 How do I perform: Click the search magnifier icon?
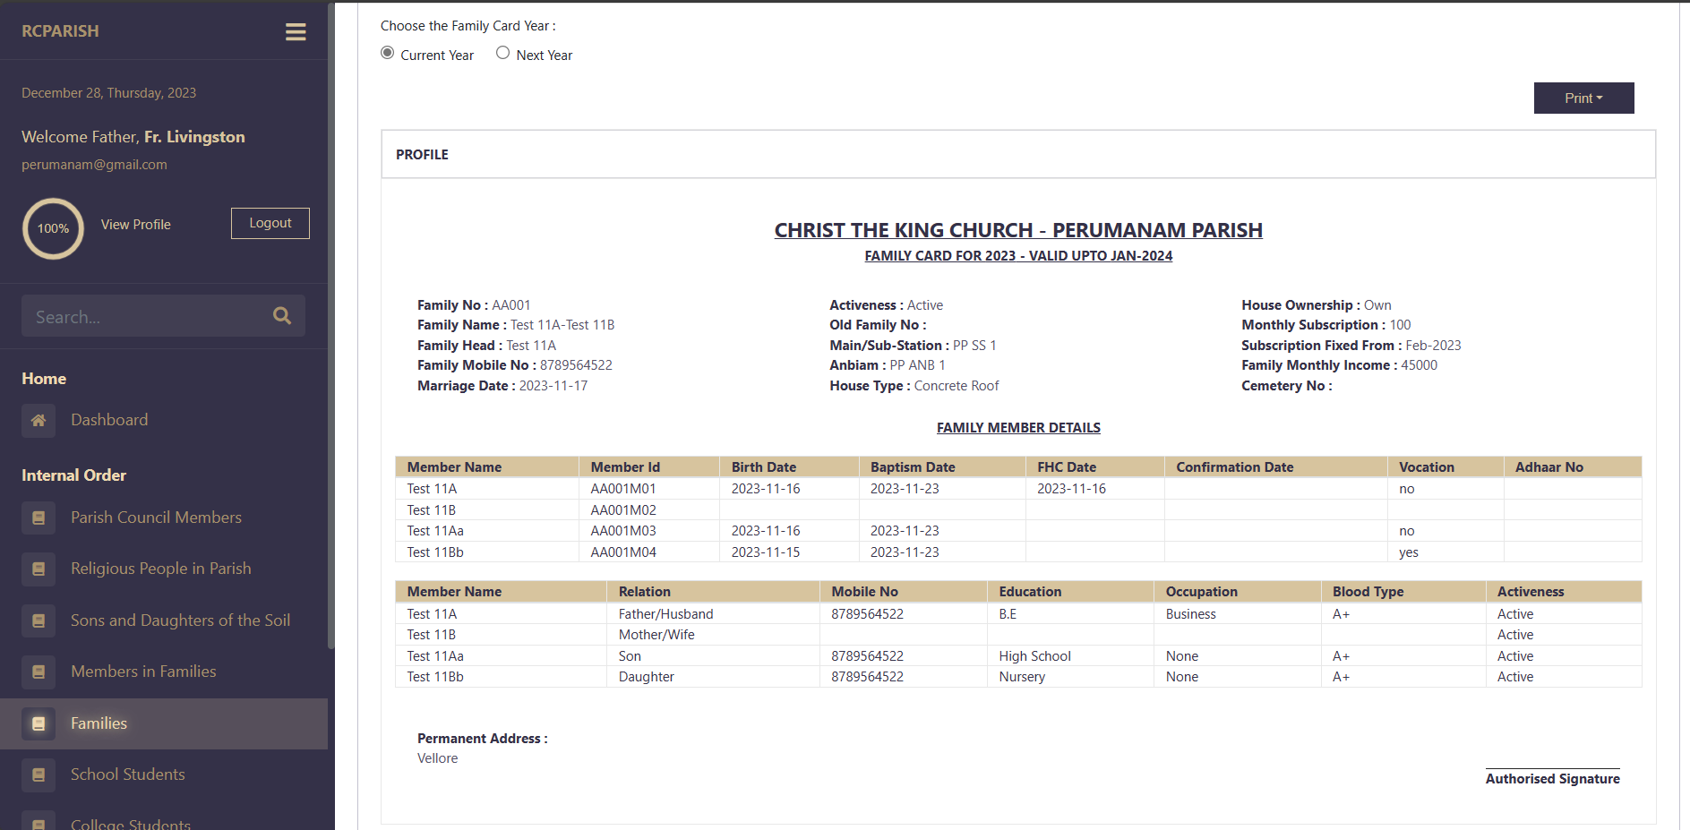[x=282, y=316]
